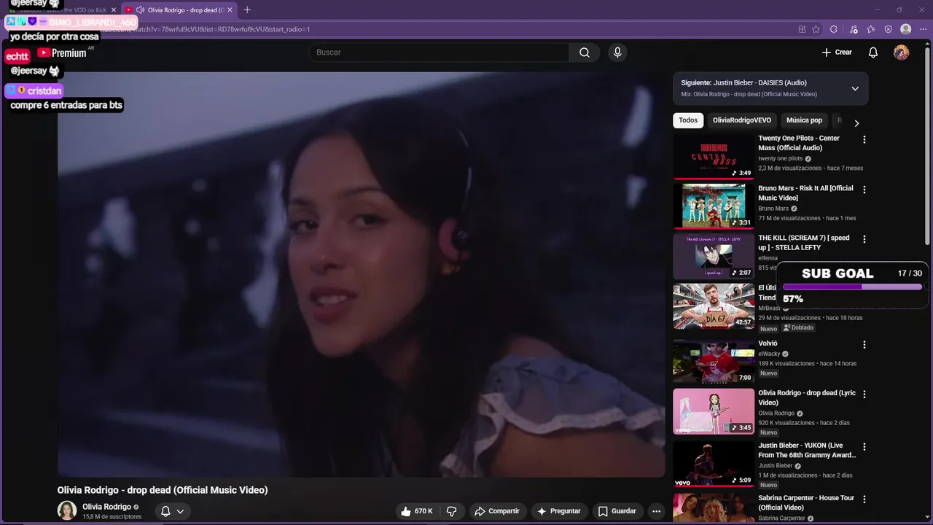Open Sabrina Carpenter House Tour video
The height and width of the screenshot is (525, 933).
point(714,508)
